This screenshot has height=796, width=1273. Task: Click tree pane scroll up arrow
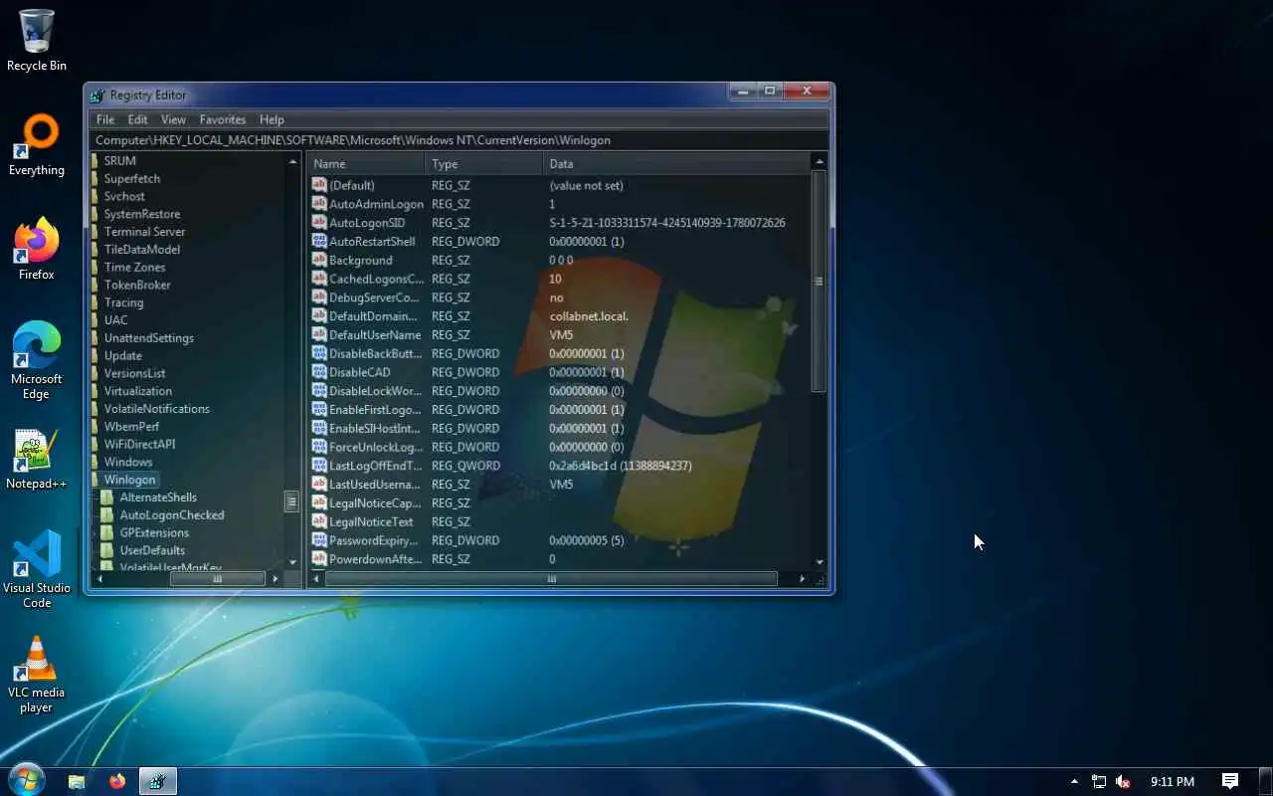click(292, 161)
